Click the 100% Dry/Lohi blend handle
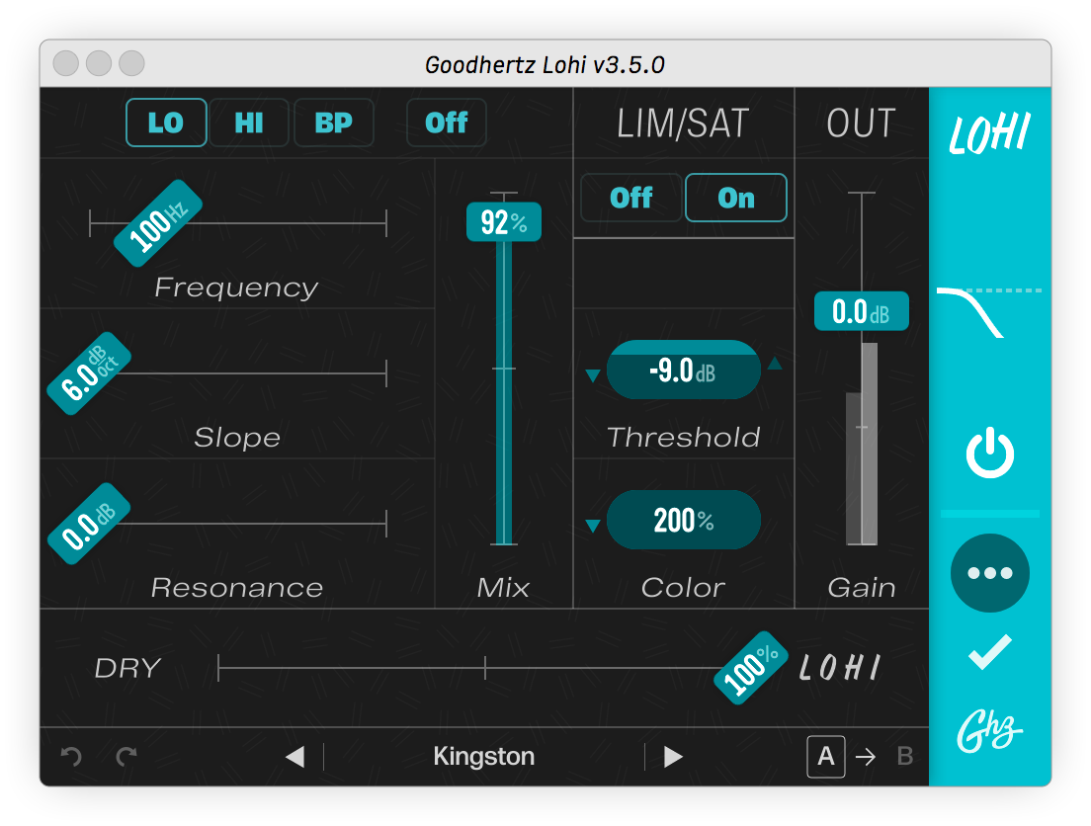 click(x=751, y=668)
